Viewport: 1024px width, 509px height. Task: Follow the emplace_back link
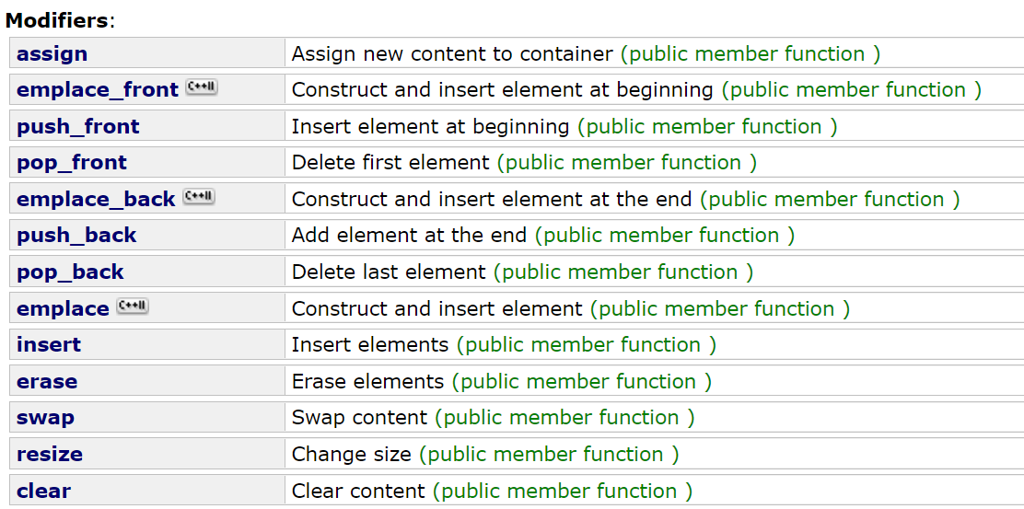(95, 200)
